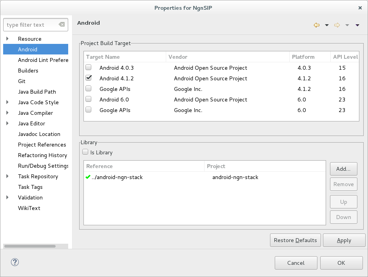The width and height of the screenshot is (368, 277).
Task: Select Refactoring History page
Action: 42,155
